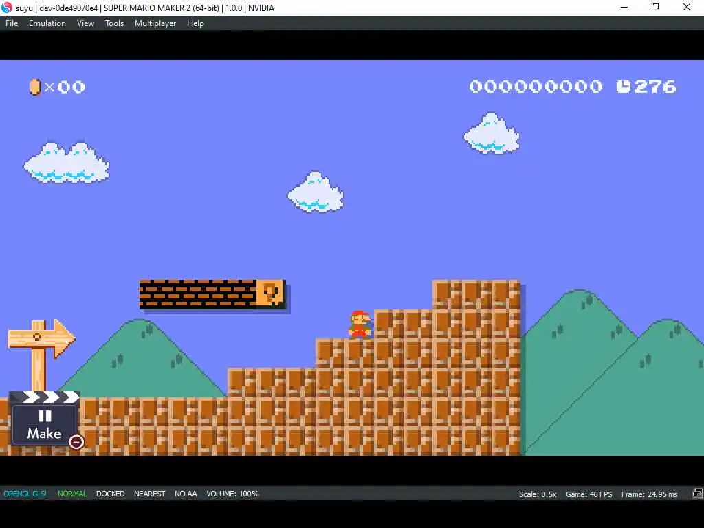704x528 pixels.
Task: Open the Help menu
Action: [195, 23]
